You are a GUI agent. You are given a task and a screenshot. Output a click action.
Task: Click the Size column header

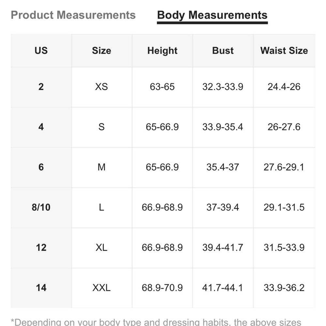point(101,51)
